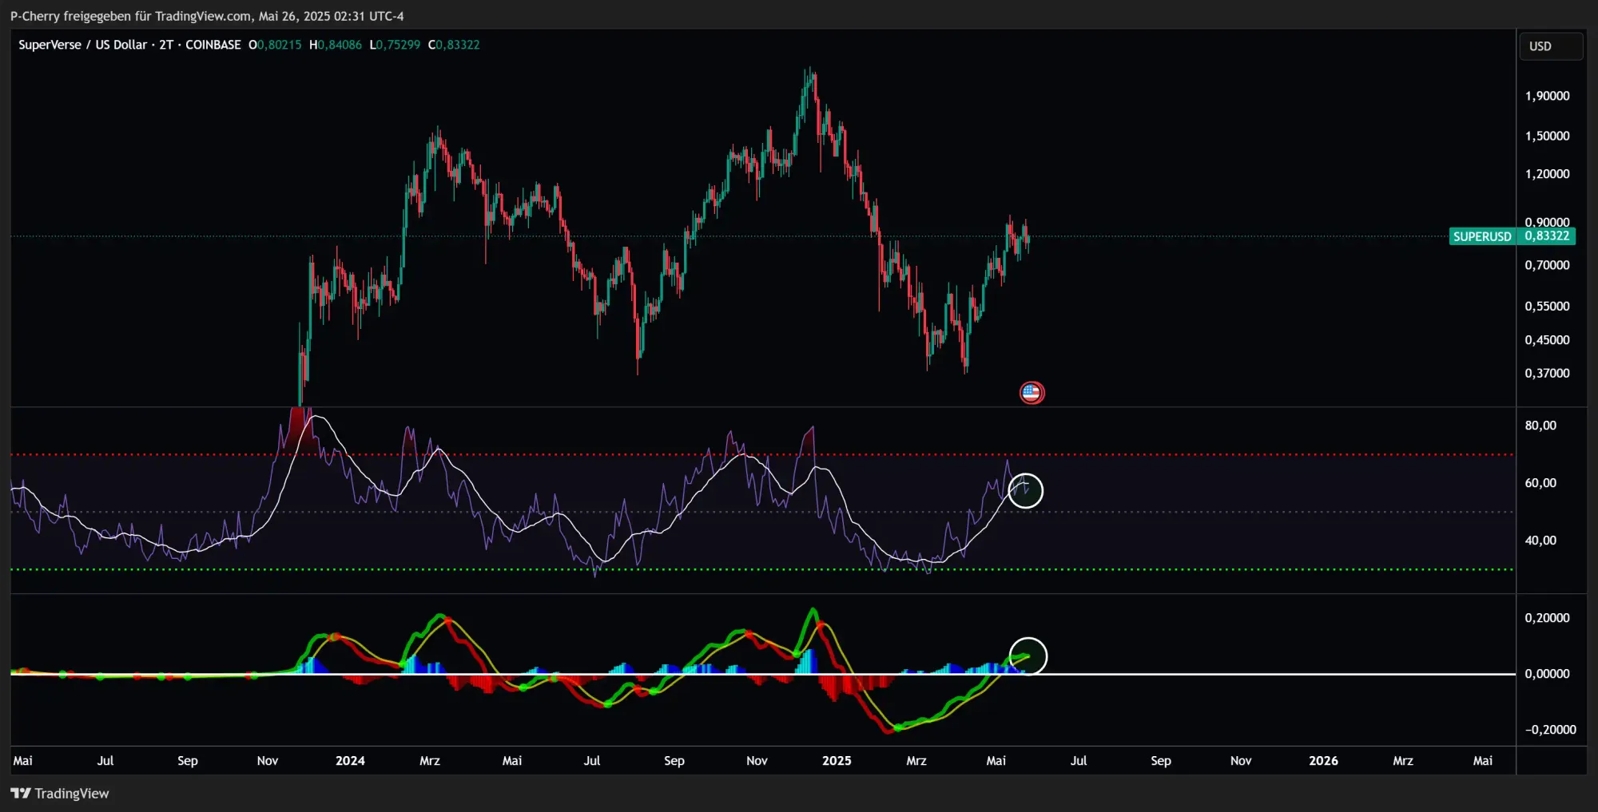Click the 1,20000 price axis label
Image resolution: width=1598 pixels, height=812 pixels.
point(1547,174)
